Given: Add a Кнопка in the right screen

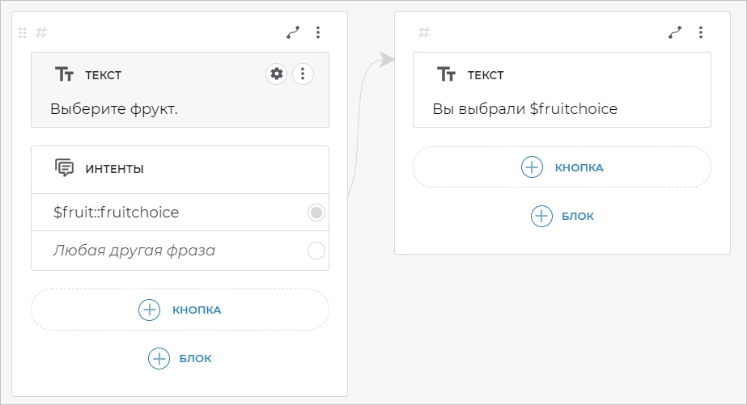Looking at the screenshot, I should click(562, 167).
